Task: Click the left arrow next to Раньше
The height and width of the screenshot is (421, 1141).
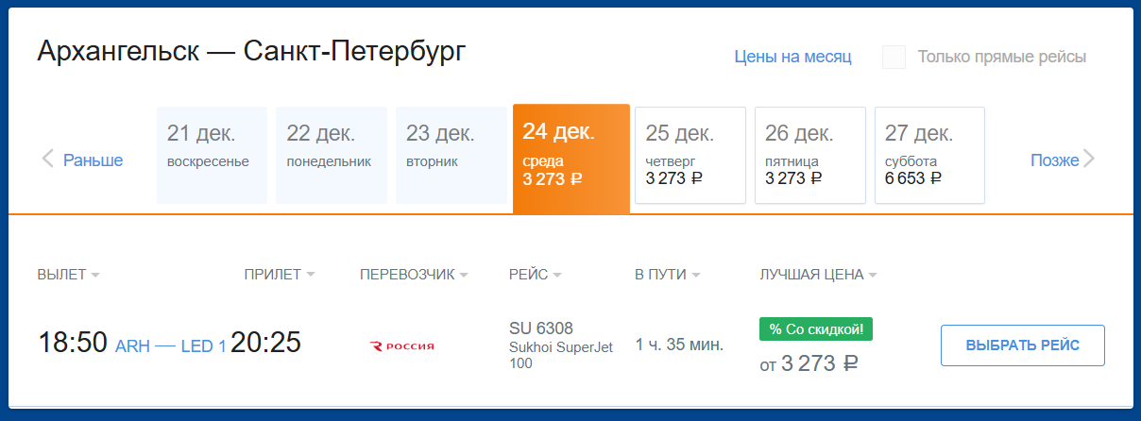Action: point(48,159)
